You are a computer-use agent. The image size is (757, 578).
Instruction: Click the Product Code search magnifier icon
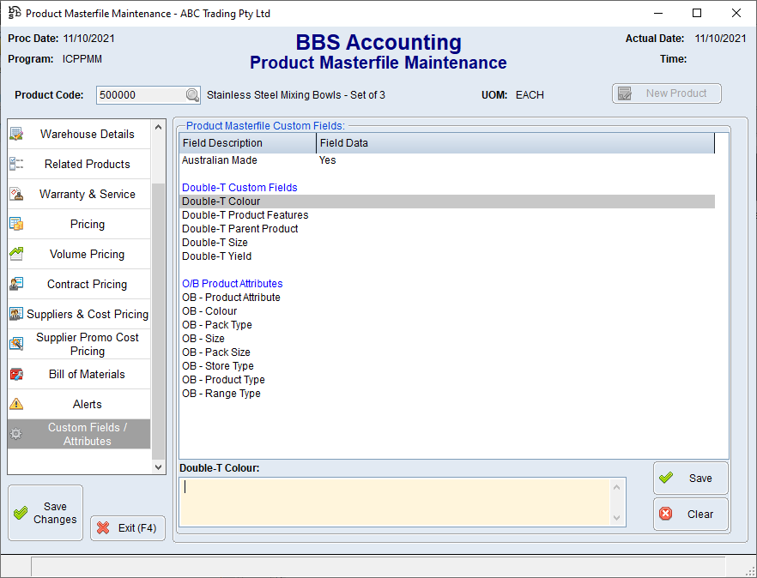pos(192,95)
